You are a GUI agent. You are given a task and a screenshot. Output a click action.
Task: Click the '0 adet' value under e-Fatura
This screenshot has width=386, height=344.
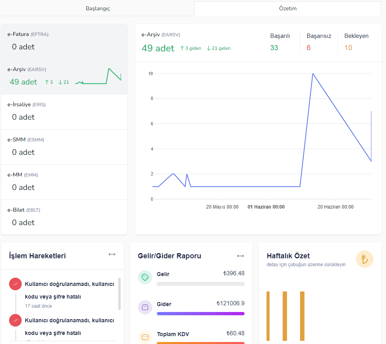click(x=23, y=47)
